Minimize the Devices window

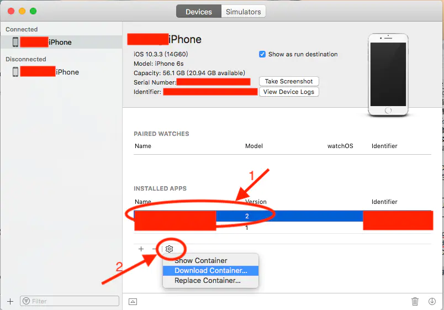point(22,11)
